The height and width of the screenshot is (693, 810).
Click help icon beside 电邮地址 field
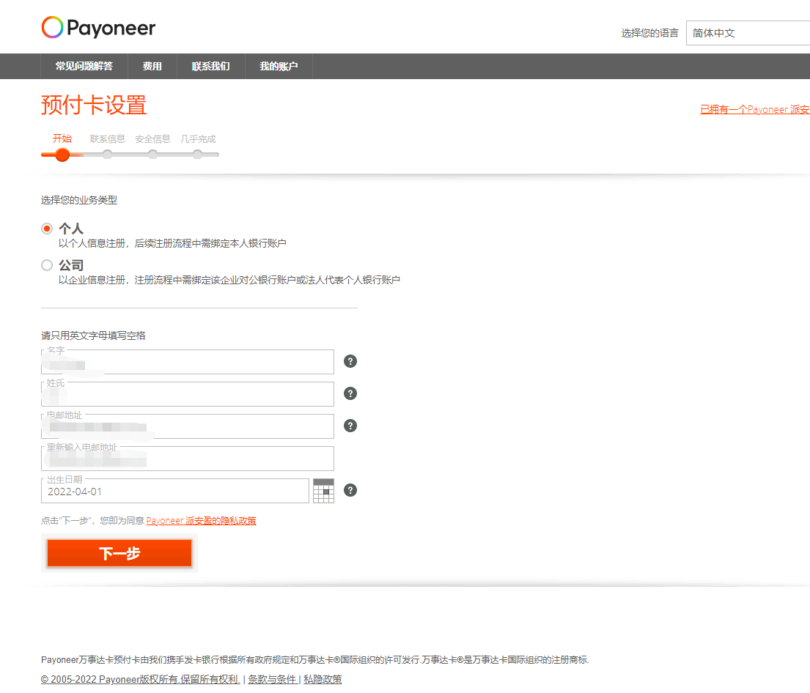(x=350, y=426)
